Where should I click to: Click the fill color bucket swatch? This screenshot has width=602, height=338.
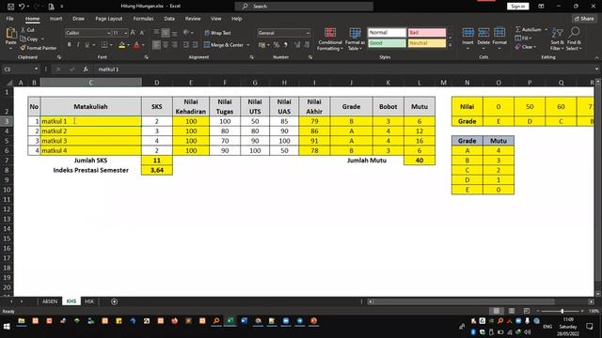(121, 45)
